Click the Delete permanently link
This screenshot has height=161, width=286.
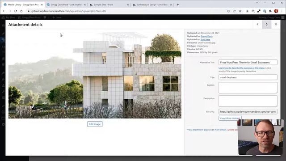point(233,130)
